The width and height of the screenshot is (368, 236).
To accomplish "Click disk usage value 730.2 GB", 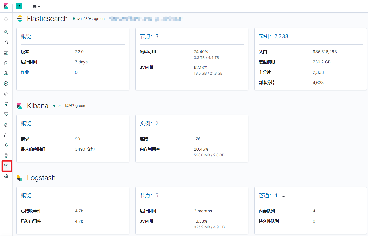I will point(322,62).
